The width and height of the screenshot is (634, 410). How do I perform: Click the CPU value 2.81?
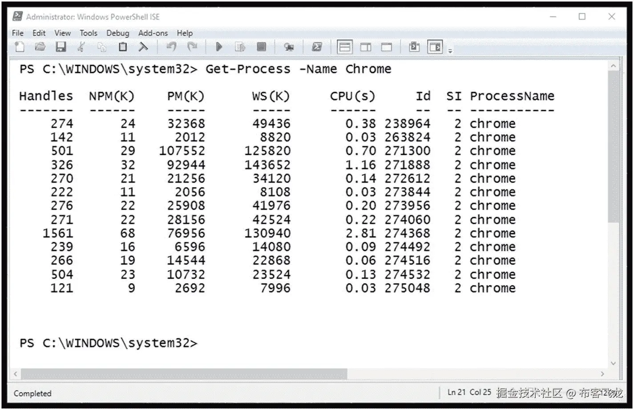coord(360,233)
